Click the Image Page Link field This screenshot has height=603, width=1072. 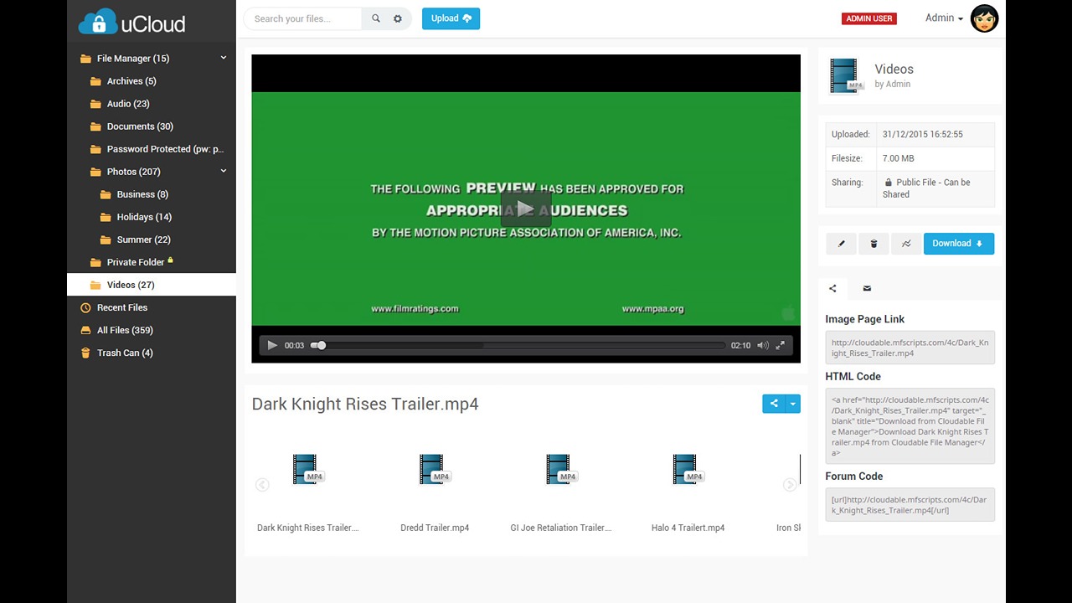point(910,348)
